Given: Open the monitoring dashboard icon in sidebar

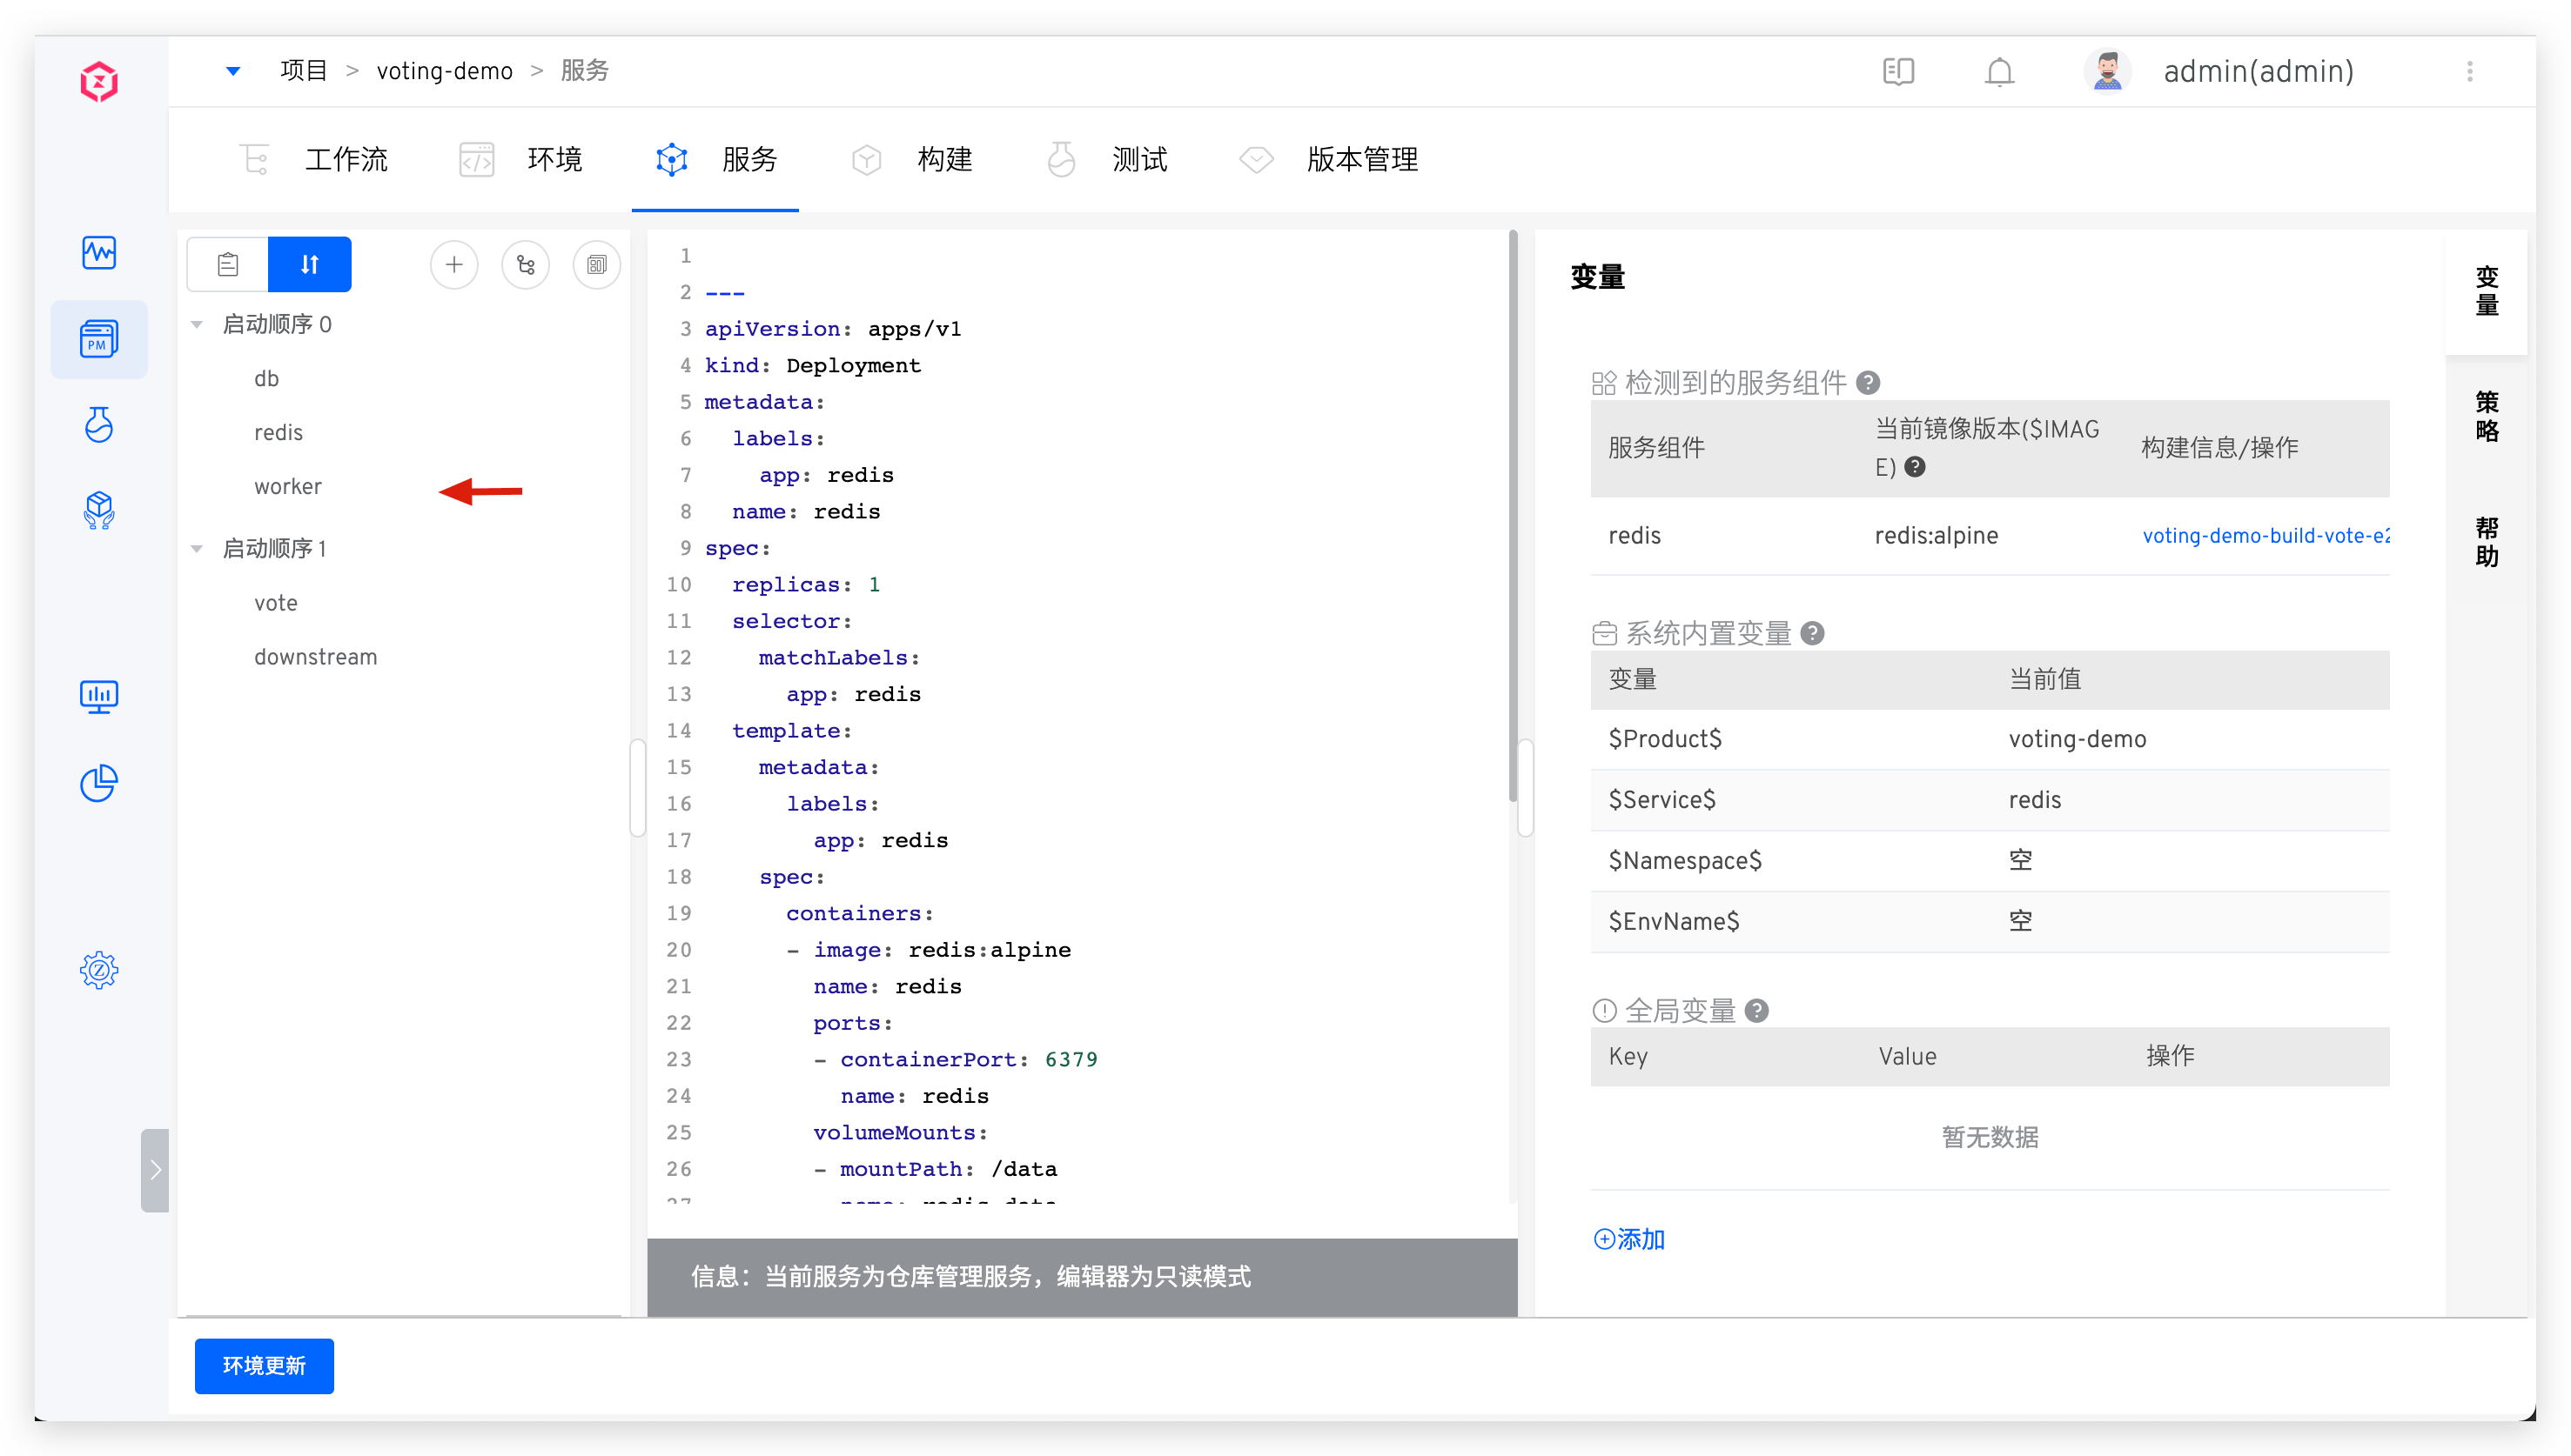Looking at the screenshot, I should tap(99, 252).
